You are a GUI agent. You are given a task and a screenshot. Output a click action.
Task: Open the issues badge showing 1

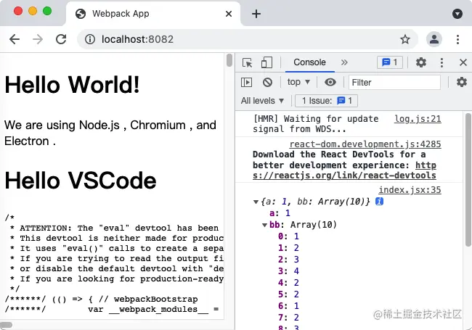(390, 62)
